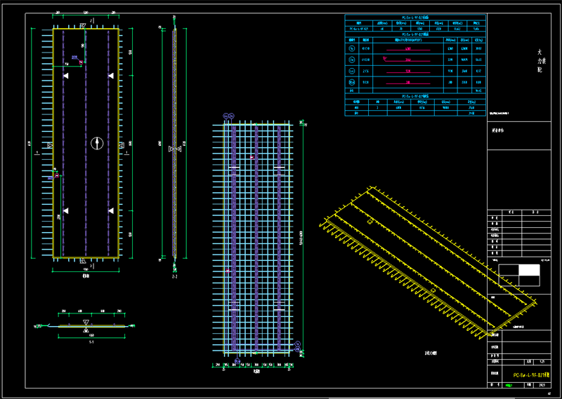This screenshot has height=399, width=562.
Task: Click the north arrow compass symbol in plan view
Action: pyautogui.click(x=97, y=144)
